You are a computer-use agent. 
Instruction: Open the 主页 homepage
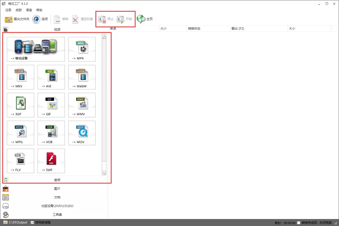(145, 19)
